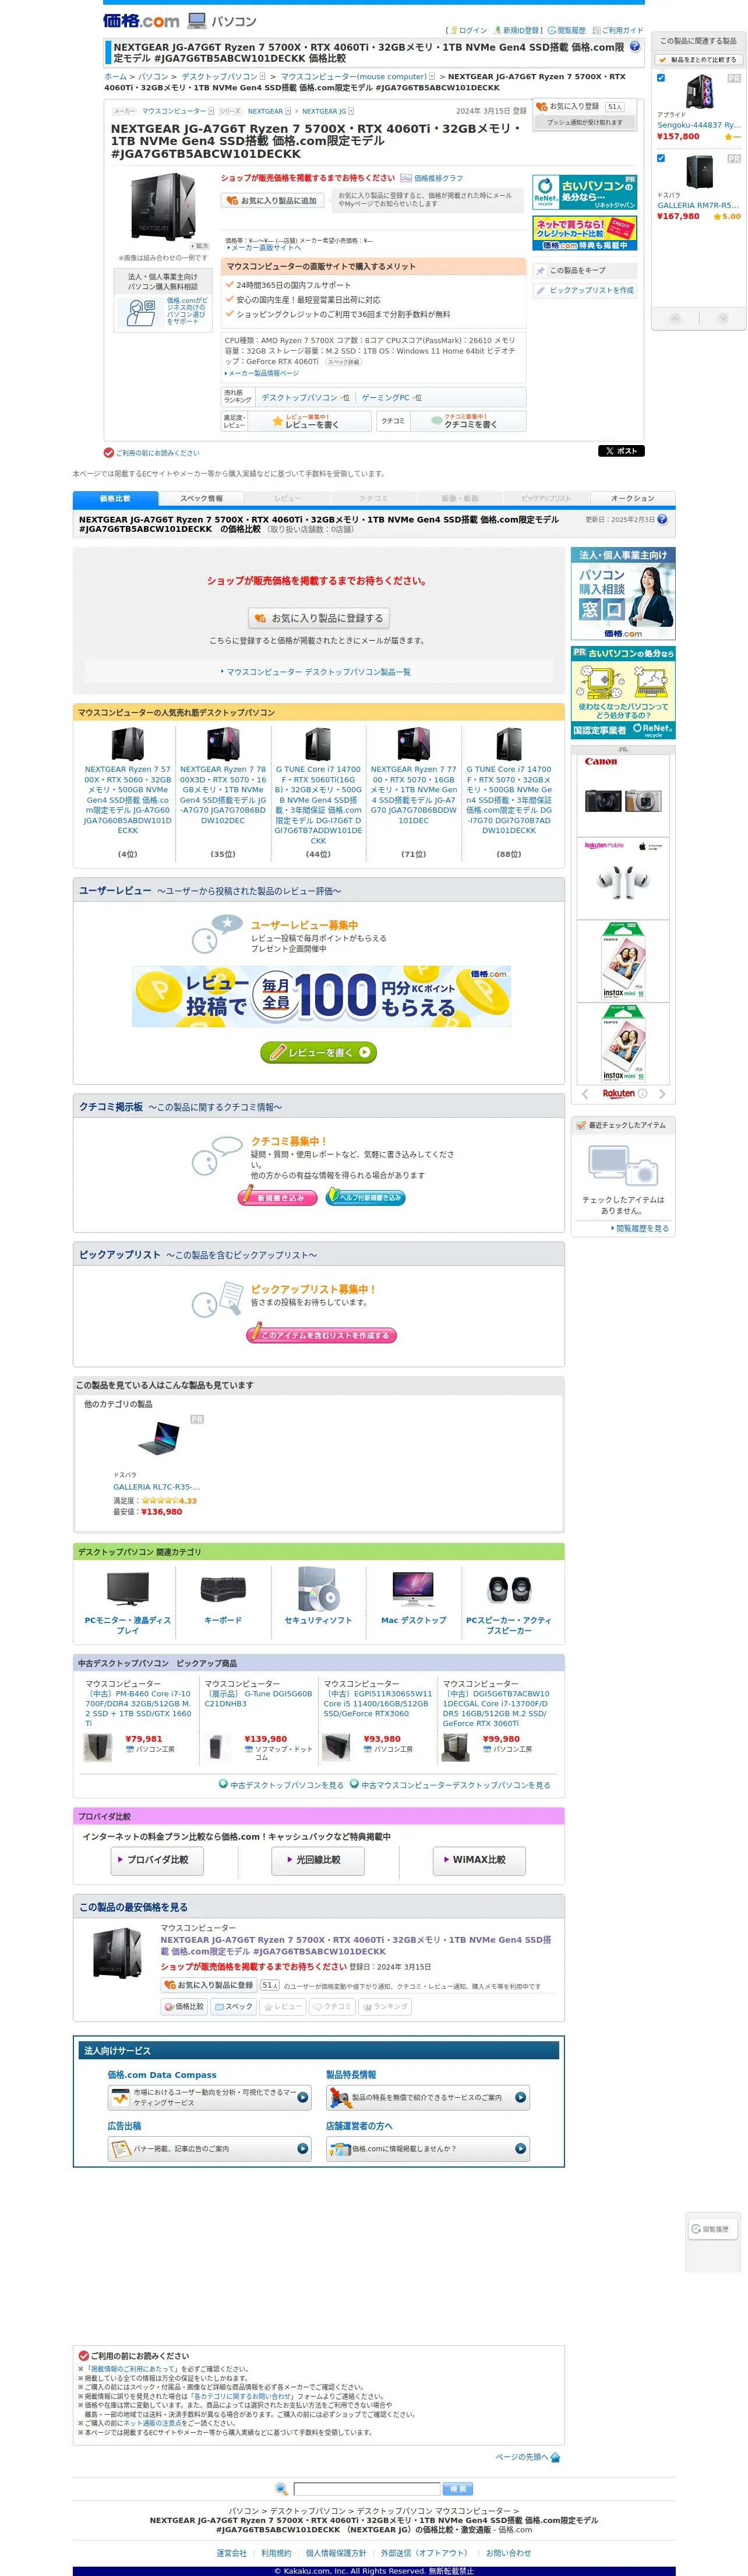The image size is (748, 2576).
Task: Open the オークション tab
Action: pos(632,498)
